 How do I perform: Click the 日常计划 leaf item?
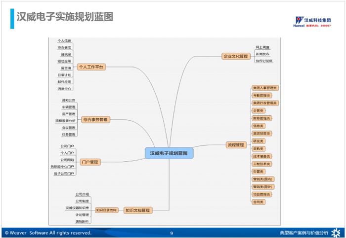click(64, 75)
